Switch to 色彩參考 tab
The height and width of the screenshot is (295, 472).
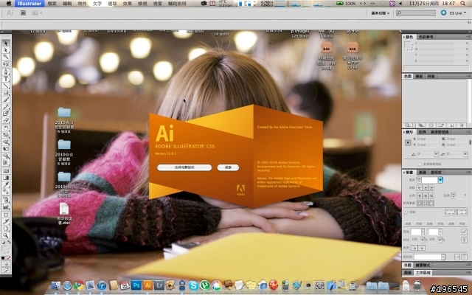pyautogui.click(x=426, y=37)
